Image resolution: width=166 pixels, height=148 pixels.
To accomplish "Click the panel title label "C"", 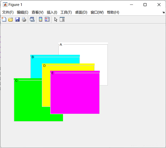I will tap(16, 80).
